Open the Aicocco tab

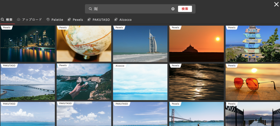click(x=123, y=20)
